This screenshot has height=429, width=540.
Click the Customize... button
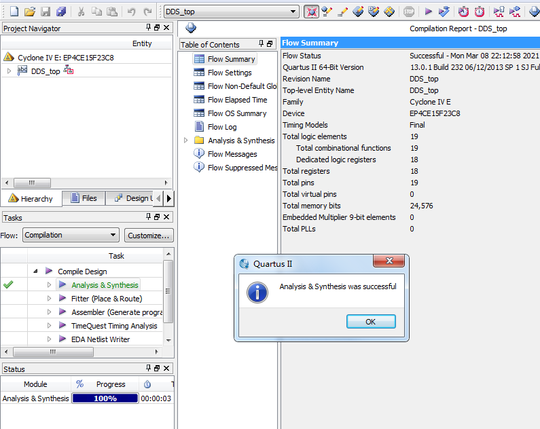tap(149, 236)
